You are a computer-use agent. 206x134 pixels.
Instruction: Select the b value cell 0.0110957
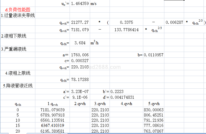[153, 55]
